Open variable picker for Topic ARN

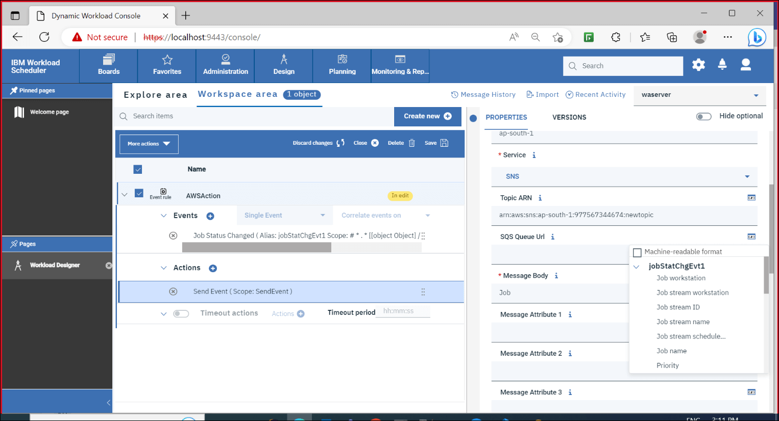click(751, 198)
